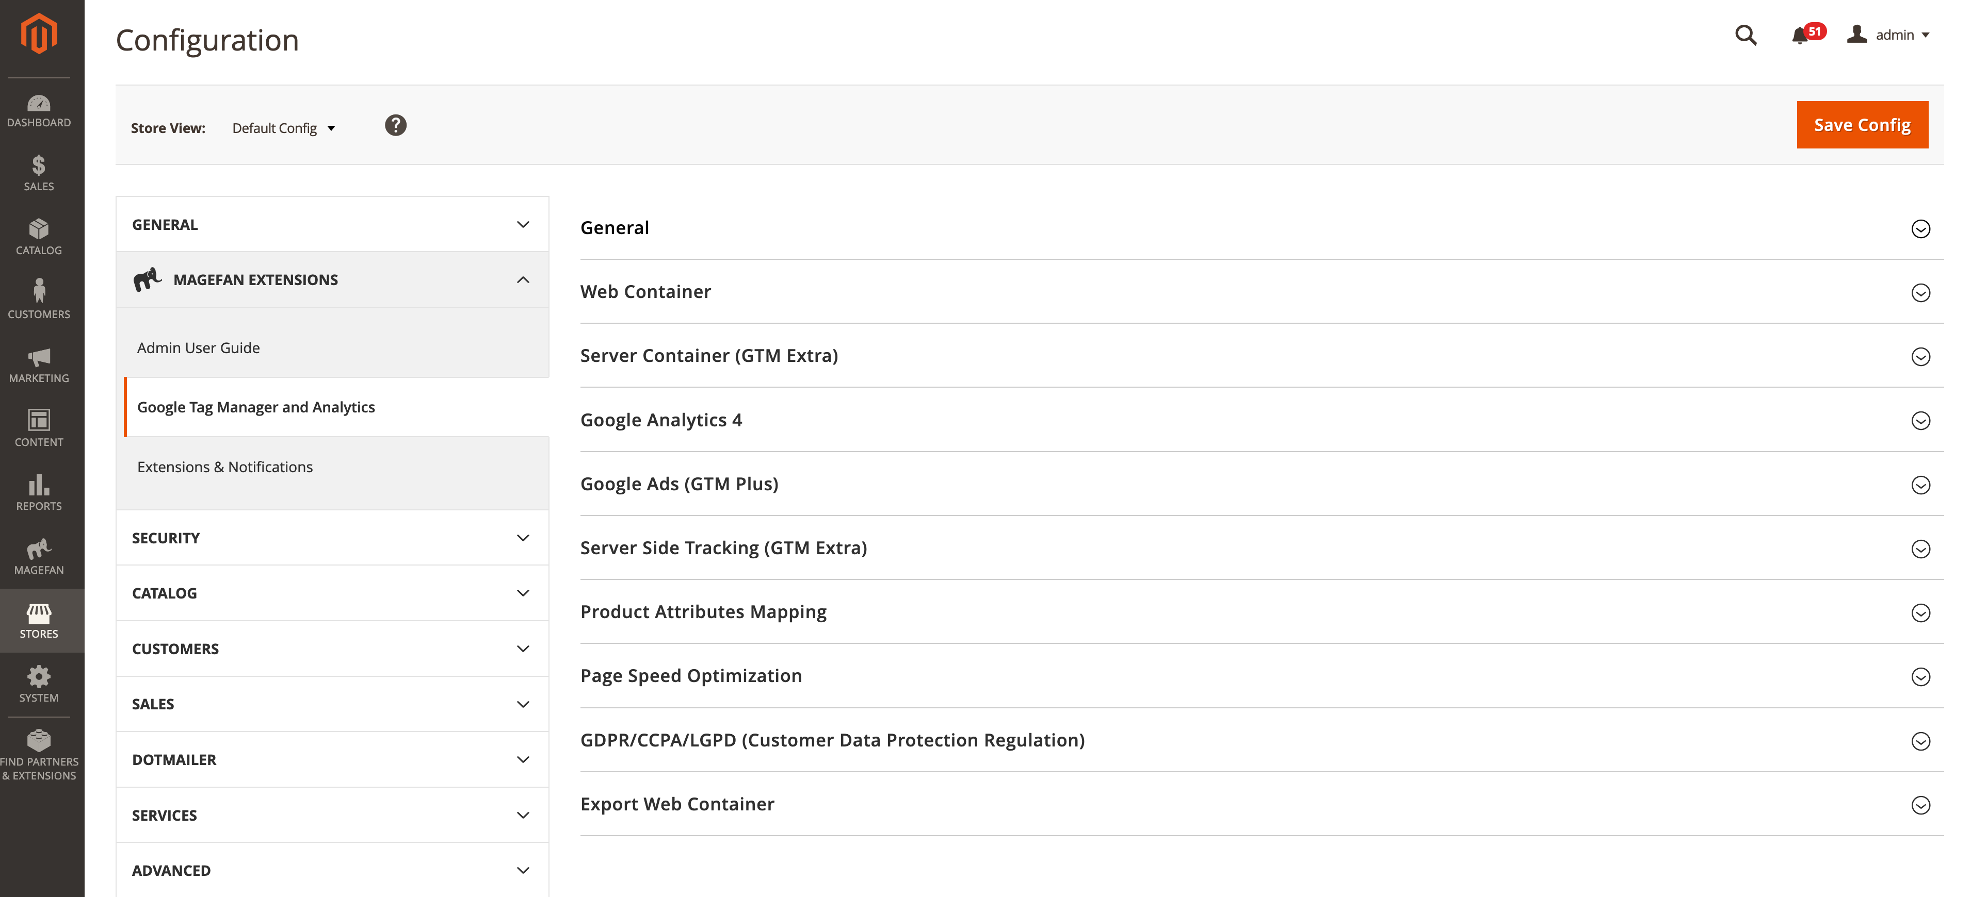Click the Magento logo
The width and height of the screenshot is (1971, 897).
click(39, 34)
